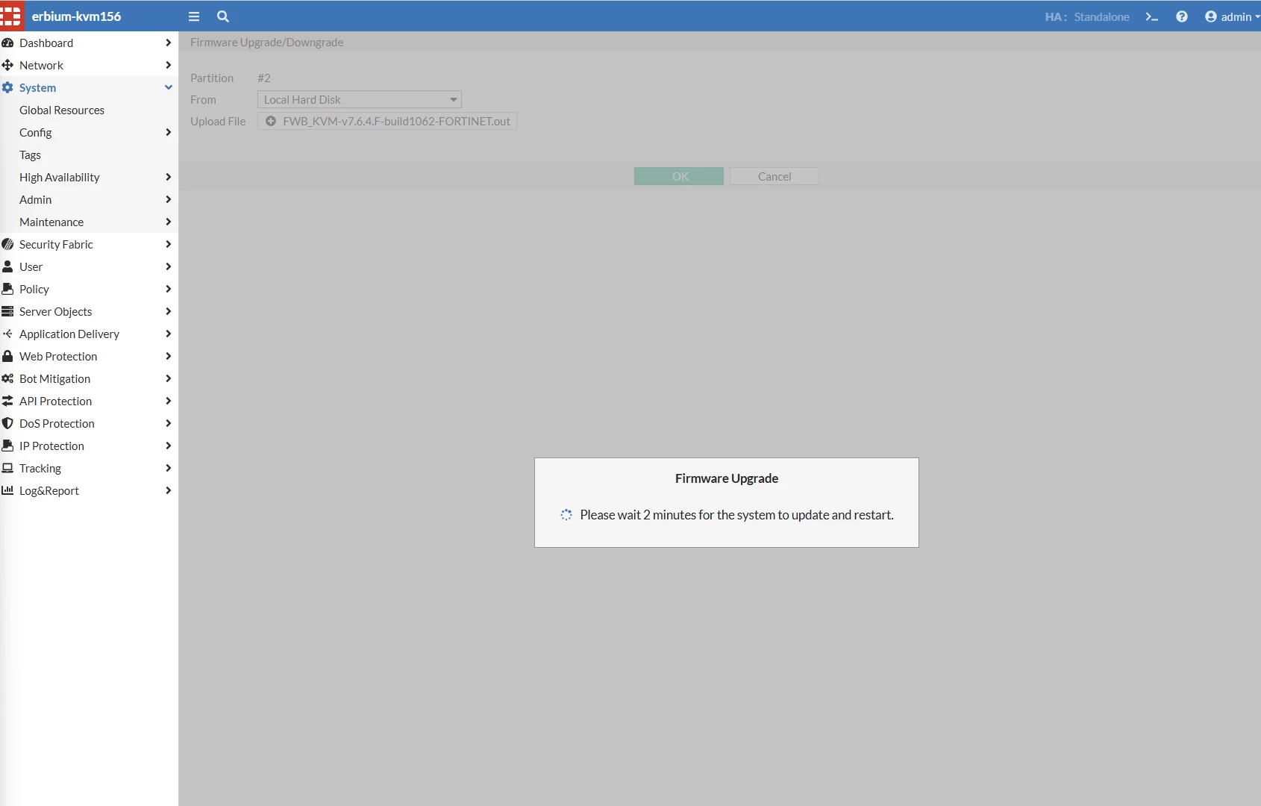Click the Dashboard gauge icon

click(x=7, y=43)
